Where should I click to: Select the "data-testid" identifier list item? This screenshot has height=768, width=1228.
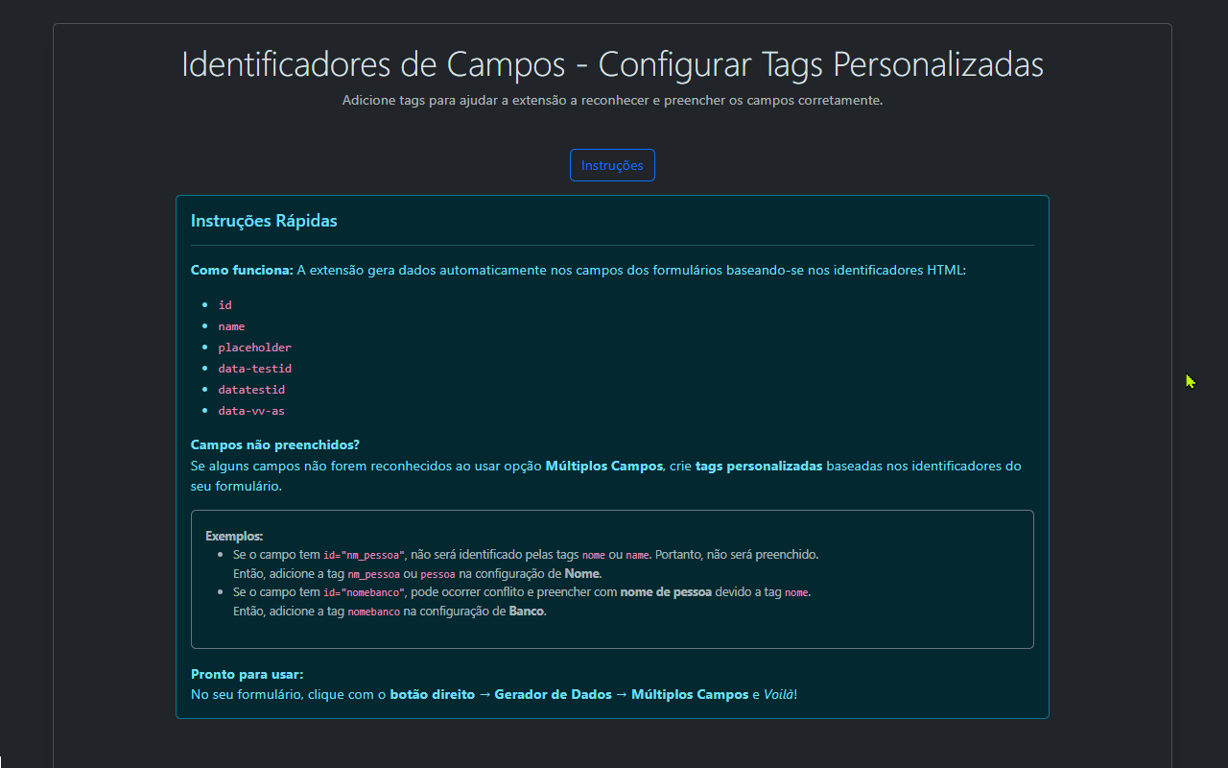tap(254, 369)
